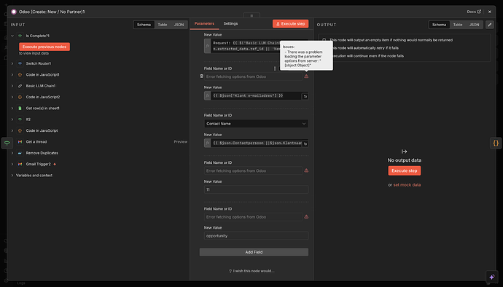Select Table view in the Input panel

163,25
